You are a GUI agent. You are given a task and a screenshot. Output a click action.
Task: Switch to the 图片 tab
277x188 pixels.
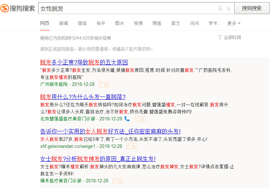coord(120,23)
